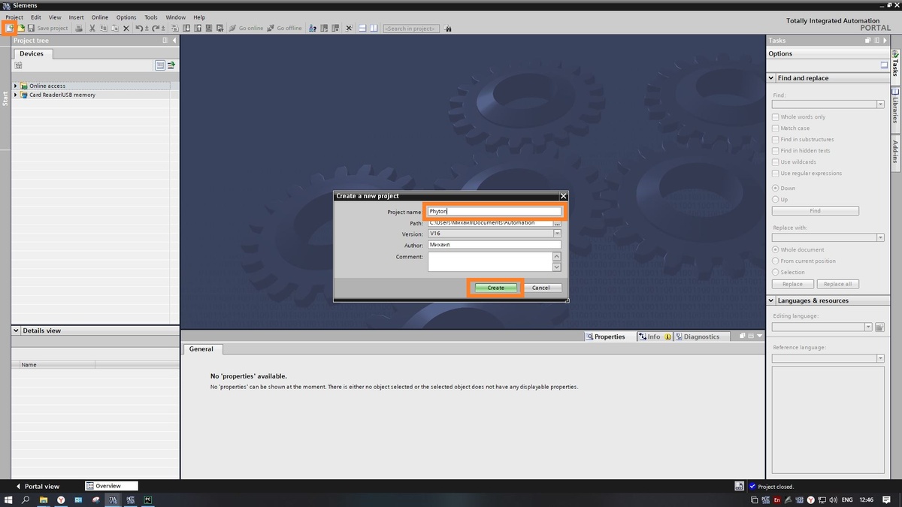This screenshot has width=902, height=507.
Task: Switch to the Info tab
Action: [x=654, y=336]
